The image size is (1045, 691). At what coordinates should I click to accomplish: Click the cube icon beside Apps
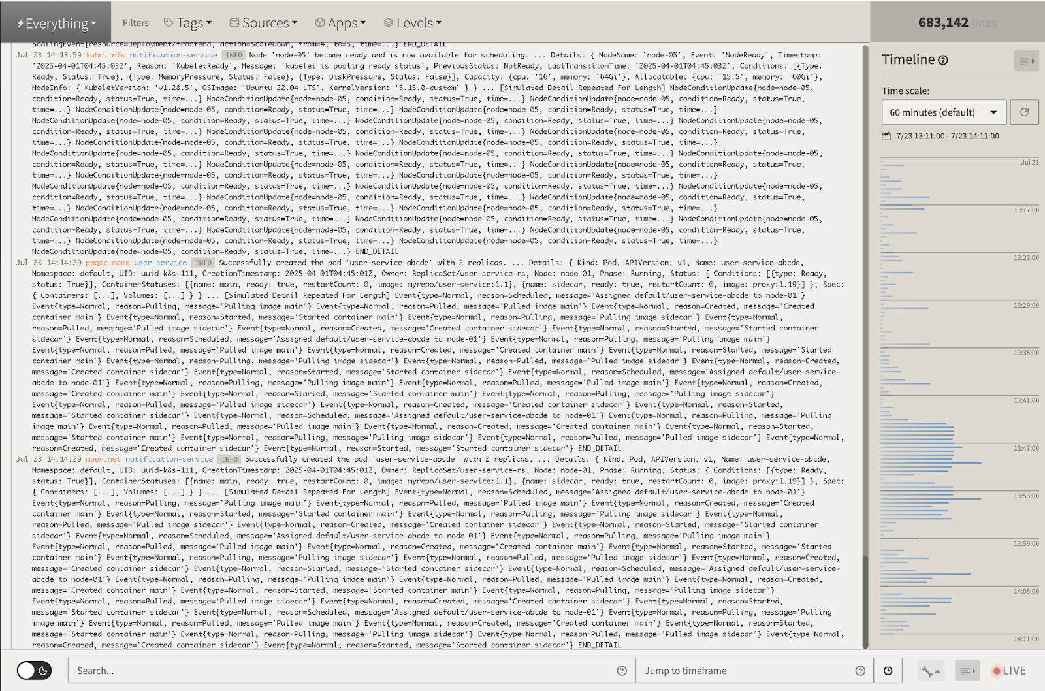(x=320, y=23)
